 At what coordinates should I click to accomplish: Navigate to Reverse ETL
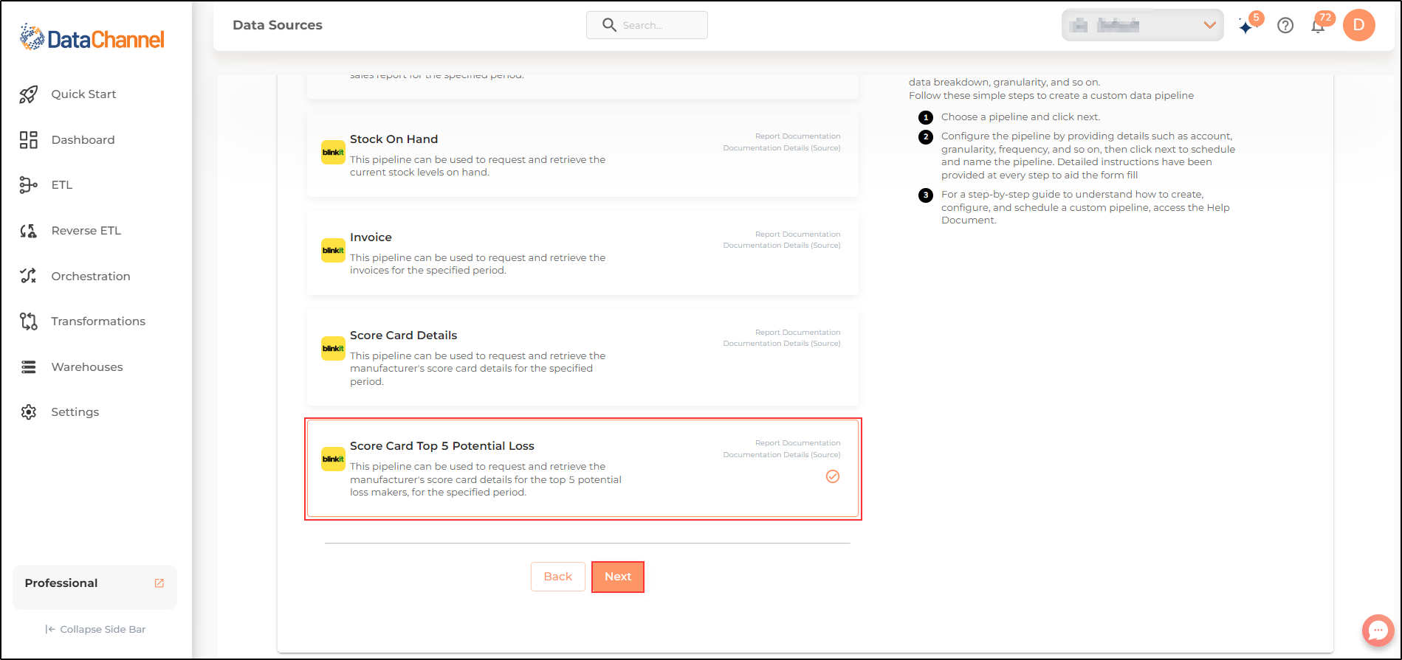(x=86, y=231)
